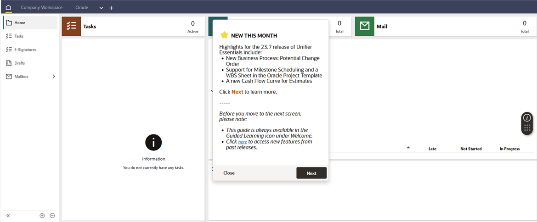The width and height of the screenshot is (537, 222).
Task: Click 'You do not currently have any tasks.' text
Action: click(153, 168)
